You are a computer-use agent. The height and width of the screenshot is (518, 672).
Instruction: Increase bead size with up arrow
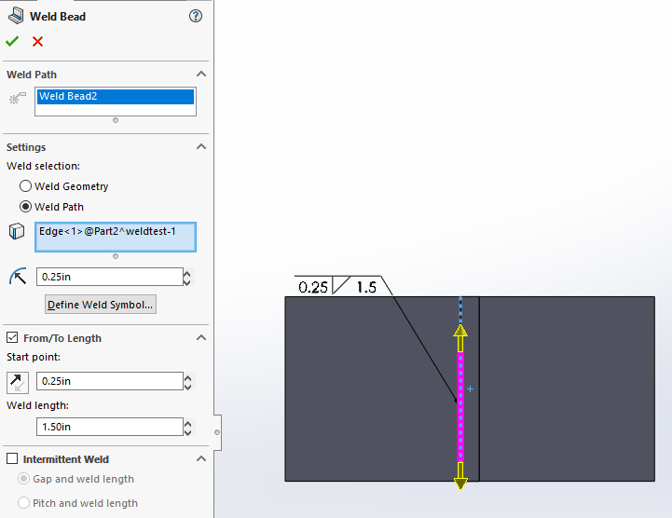[186, 273]
